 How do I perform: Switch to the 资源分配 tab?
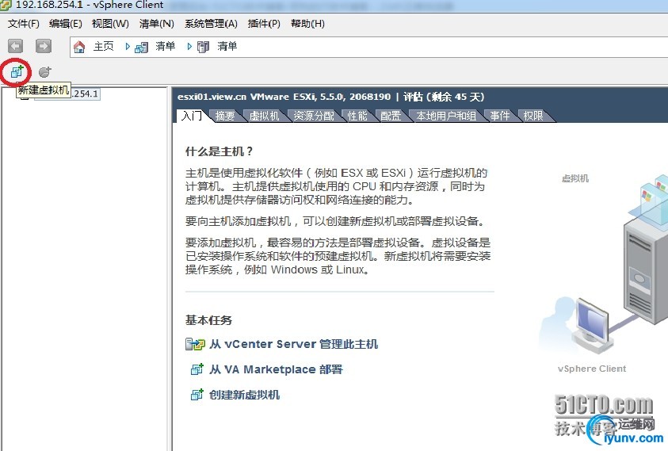point(314,116)
